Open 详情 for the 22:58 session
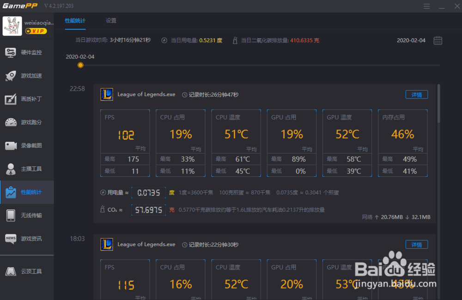 (x=417, y=95)
